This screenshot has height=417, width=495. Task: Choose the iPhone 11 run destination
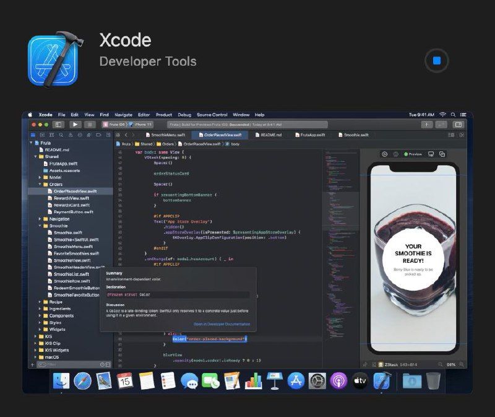click(140, 125)
